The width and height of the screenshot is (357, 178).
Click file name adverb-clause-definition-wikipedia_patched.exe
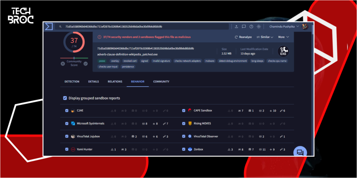(127, 55)
